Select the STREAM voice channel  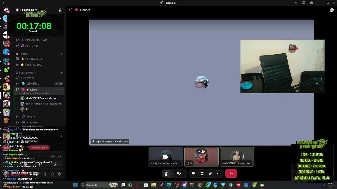[39, 90]
